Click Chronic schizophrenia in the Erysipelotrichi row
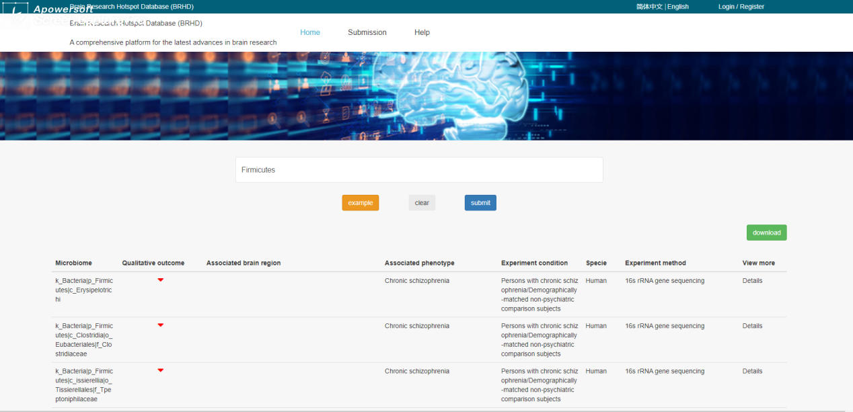Image resolution: width=853 pixels, height=412 pixels. tap(417, 281)
